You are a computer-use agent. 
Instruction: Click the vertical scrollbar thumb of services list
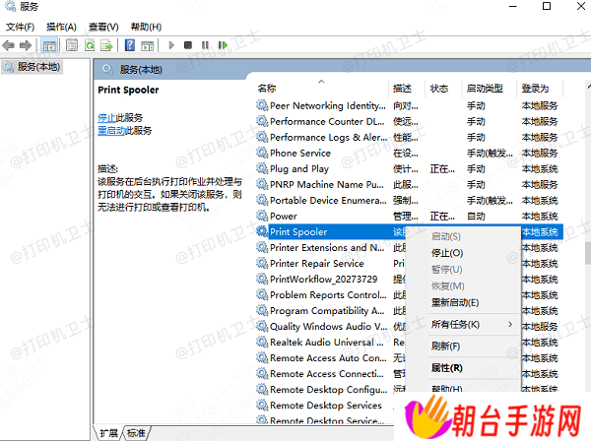tap(588, 253)
